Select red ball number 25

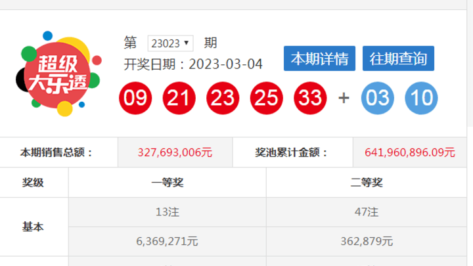click(266, 98)
